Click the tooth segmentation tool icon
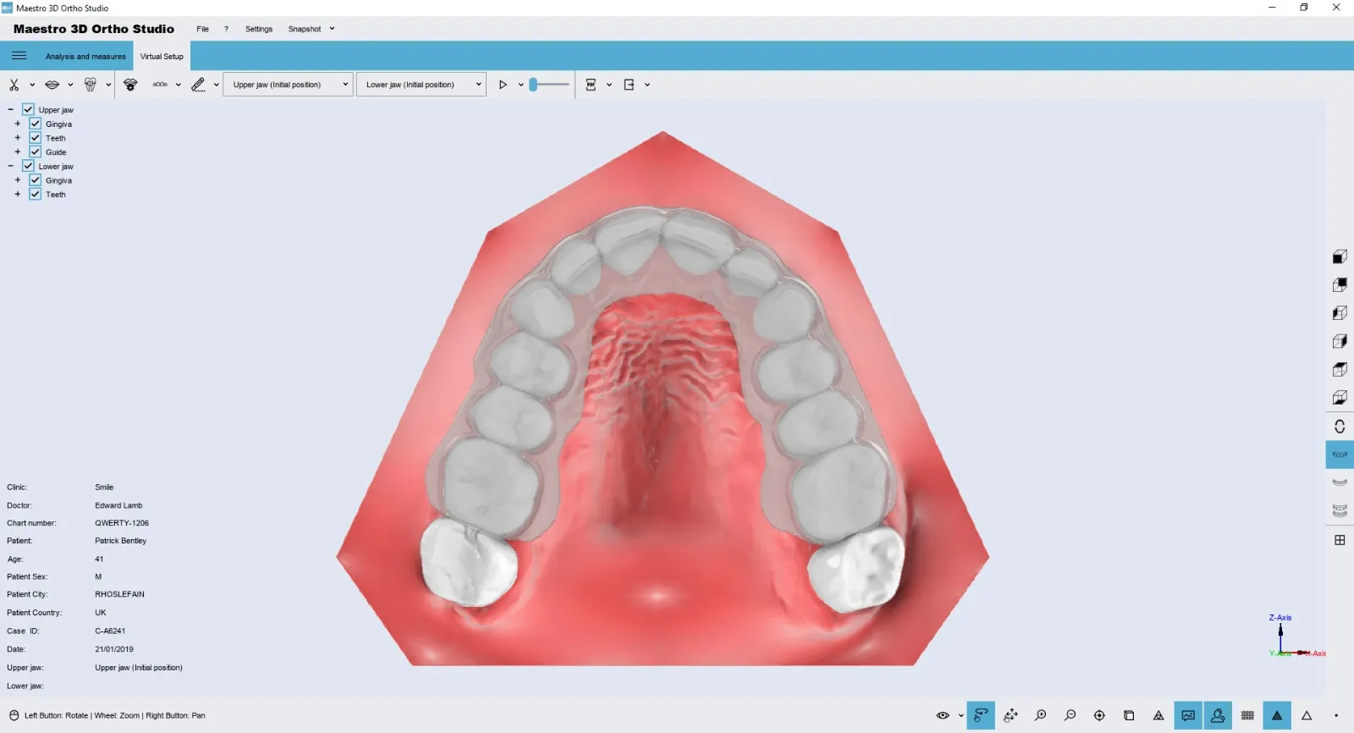This screenshot has height=733, width=1354. coord(90,85)
